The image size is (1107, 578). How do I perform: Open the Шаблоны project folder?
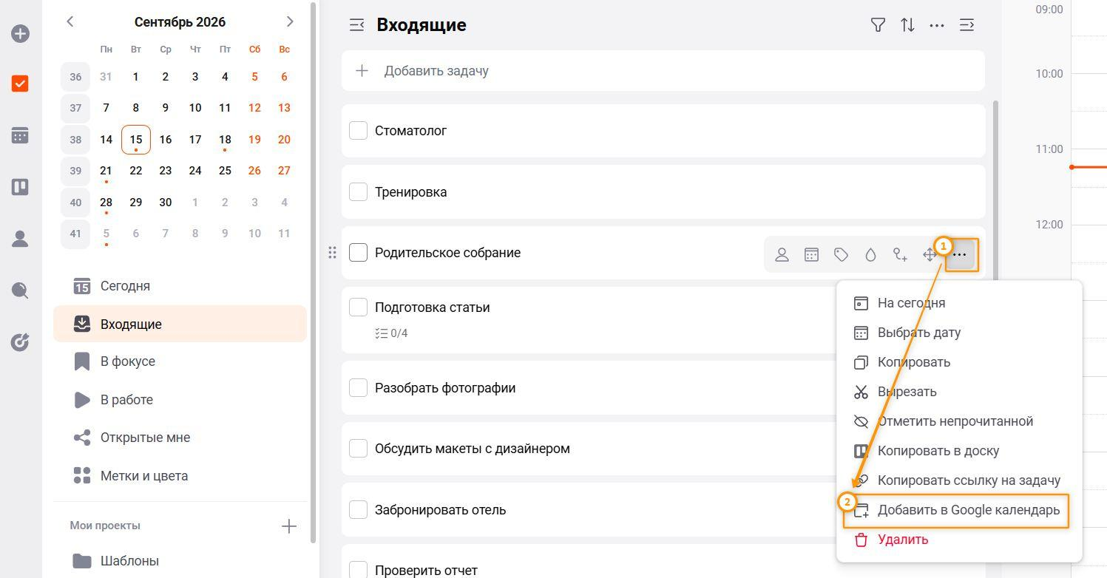[180, 561]
